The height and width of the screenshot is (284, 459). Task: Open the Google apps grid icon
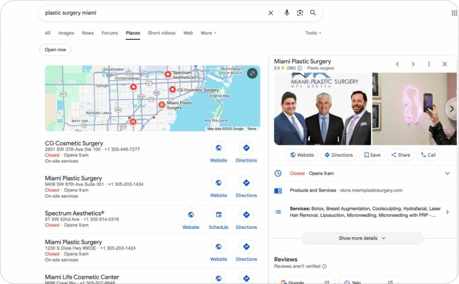454,13
